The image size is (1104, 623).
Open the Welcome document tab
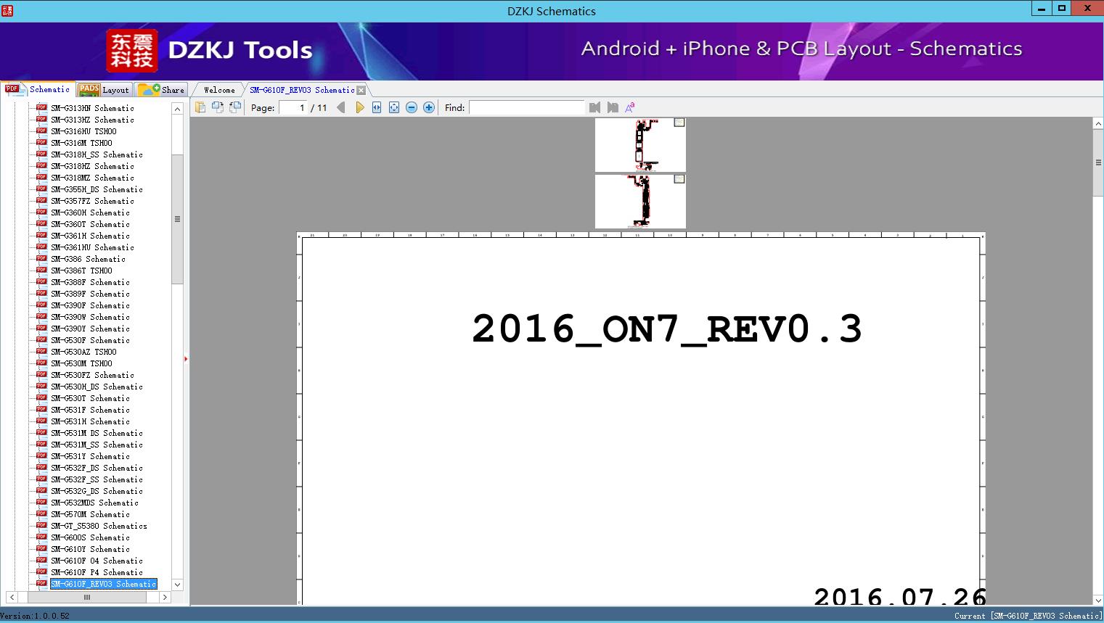pyautogui.click(x=219, y=90)
